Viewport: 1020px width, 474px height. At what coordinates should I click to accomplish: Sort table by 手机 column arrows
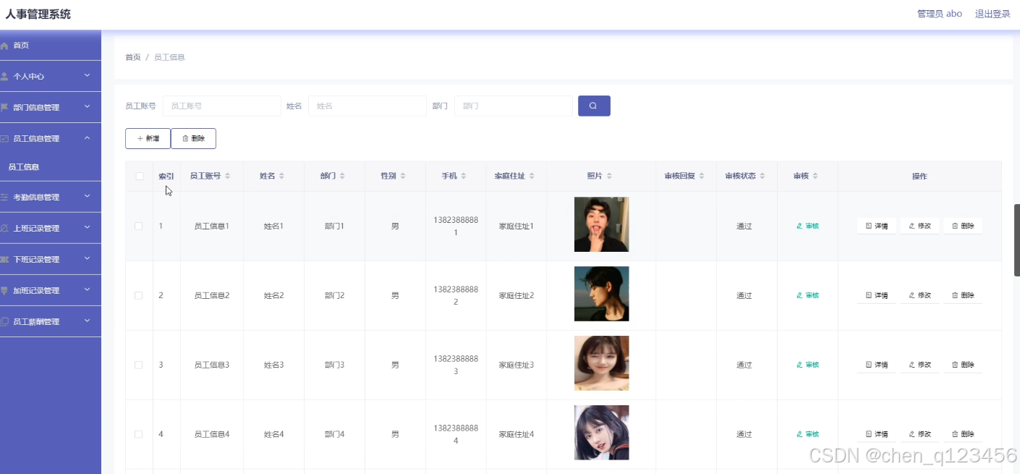click(x=464, y=176)
